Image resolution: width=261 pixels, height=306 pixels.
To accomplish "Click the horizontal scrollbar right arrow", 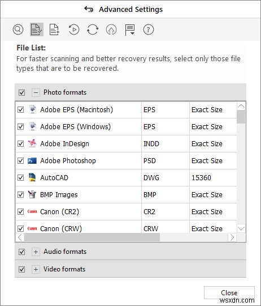I will (x=232, y=237).
